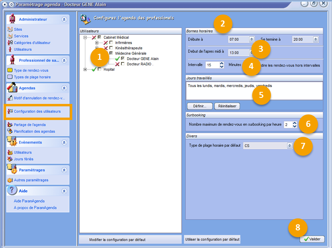Open Configuration des utilisateurs in sidebar
The width and height of the screenshot is (332, 248).
click(37, 112)
